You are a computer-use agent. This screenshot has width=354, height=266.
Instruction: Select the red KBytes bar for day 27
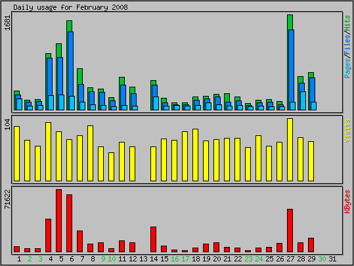tap(290, 231)
